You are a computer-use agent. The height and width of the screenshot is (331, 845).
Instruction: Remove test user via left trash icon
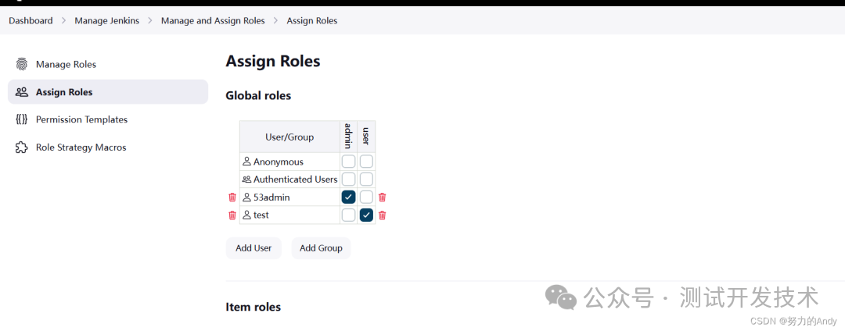(x=232, y=215)
